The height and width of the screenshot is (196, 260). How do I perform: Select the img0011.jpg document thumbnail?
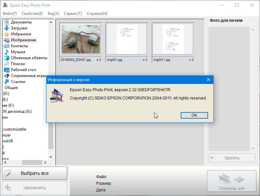coord(173,39)
